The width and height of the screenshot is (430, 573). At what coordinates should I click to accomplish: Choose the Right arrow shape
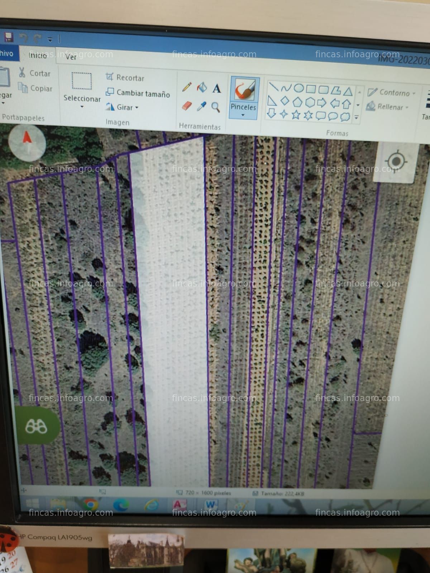click(322, 103)
